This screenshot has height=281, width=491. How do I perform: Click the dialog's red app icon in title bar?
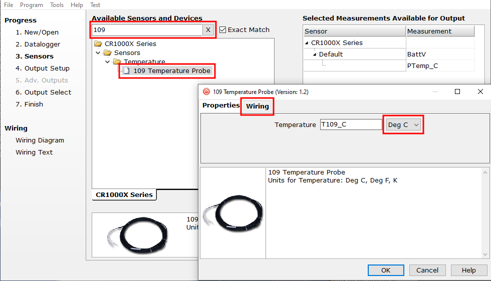pos(206,91)
